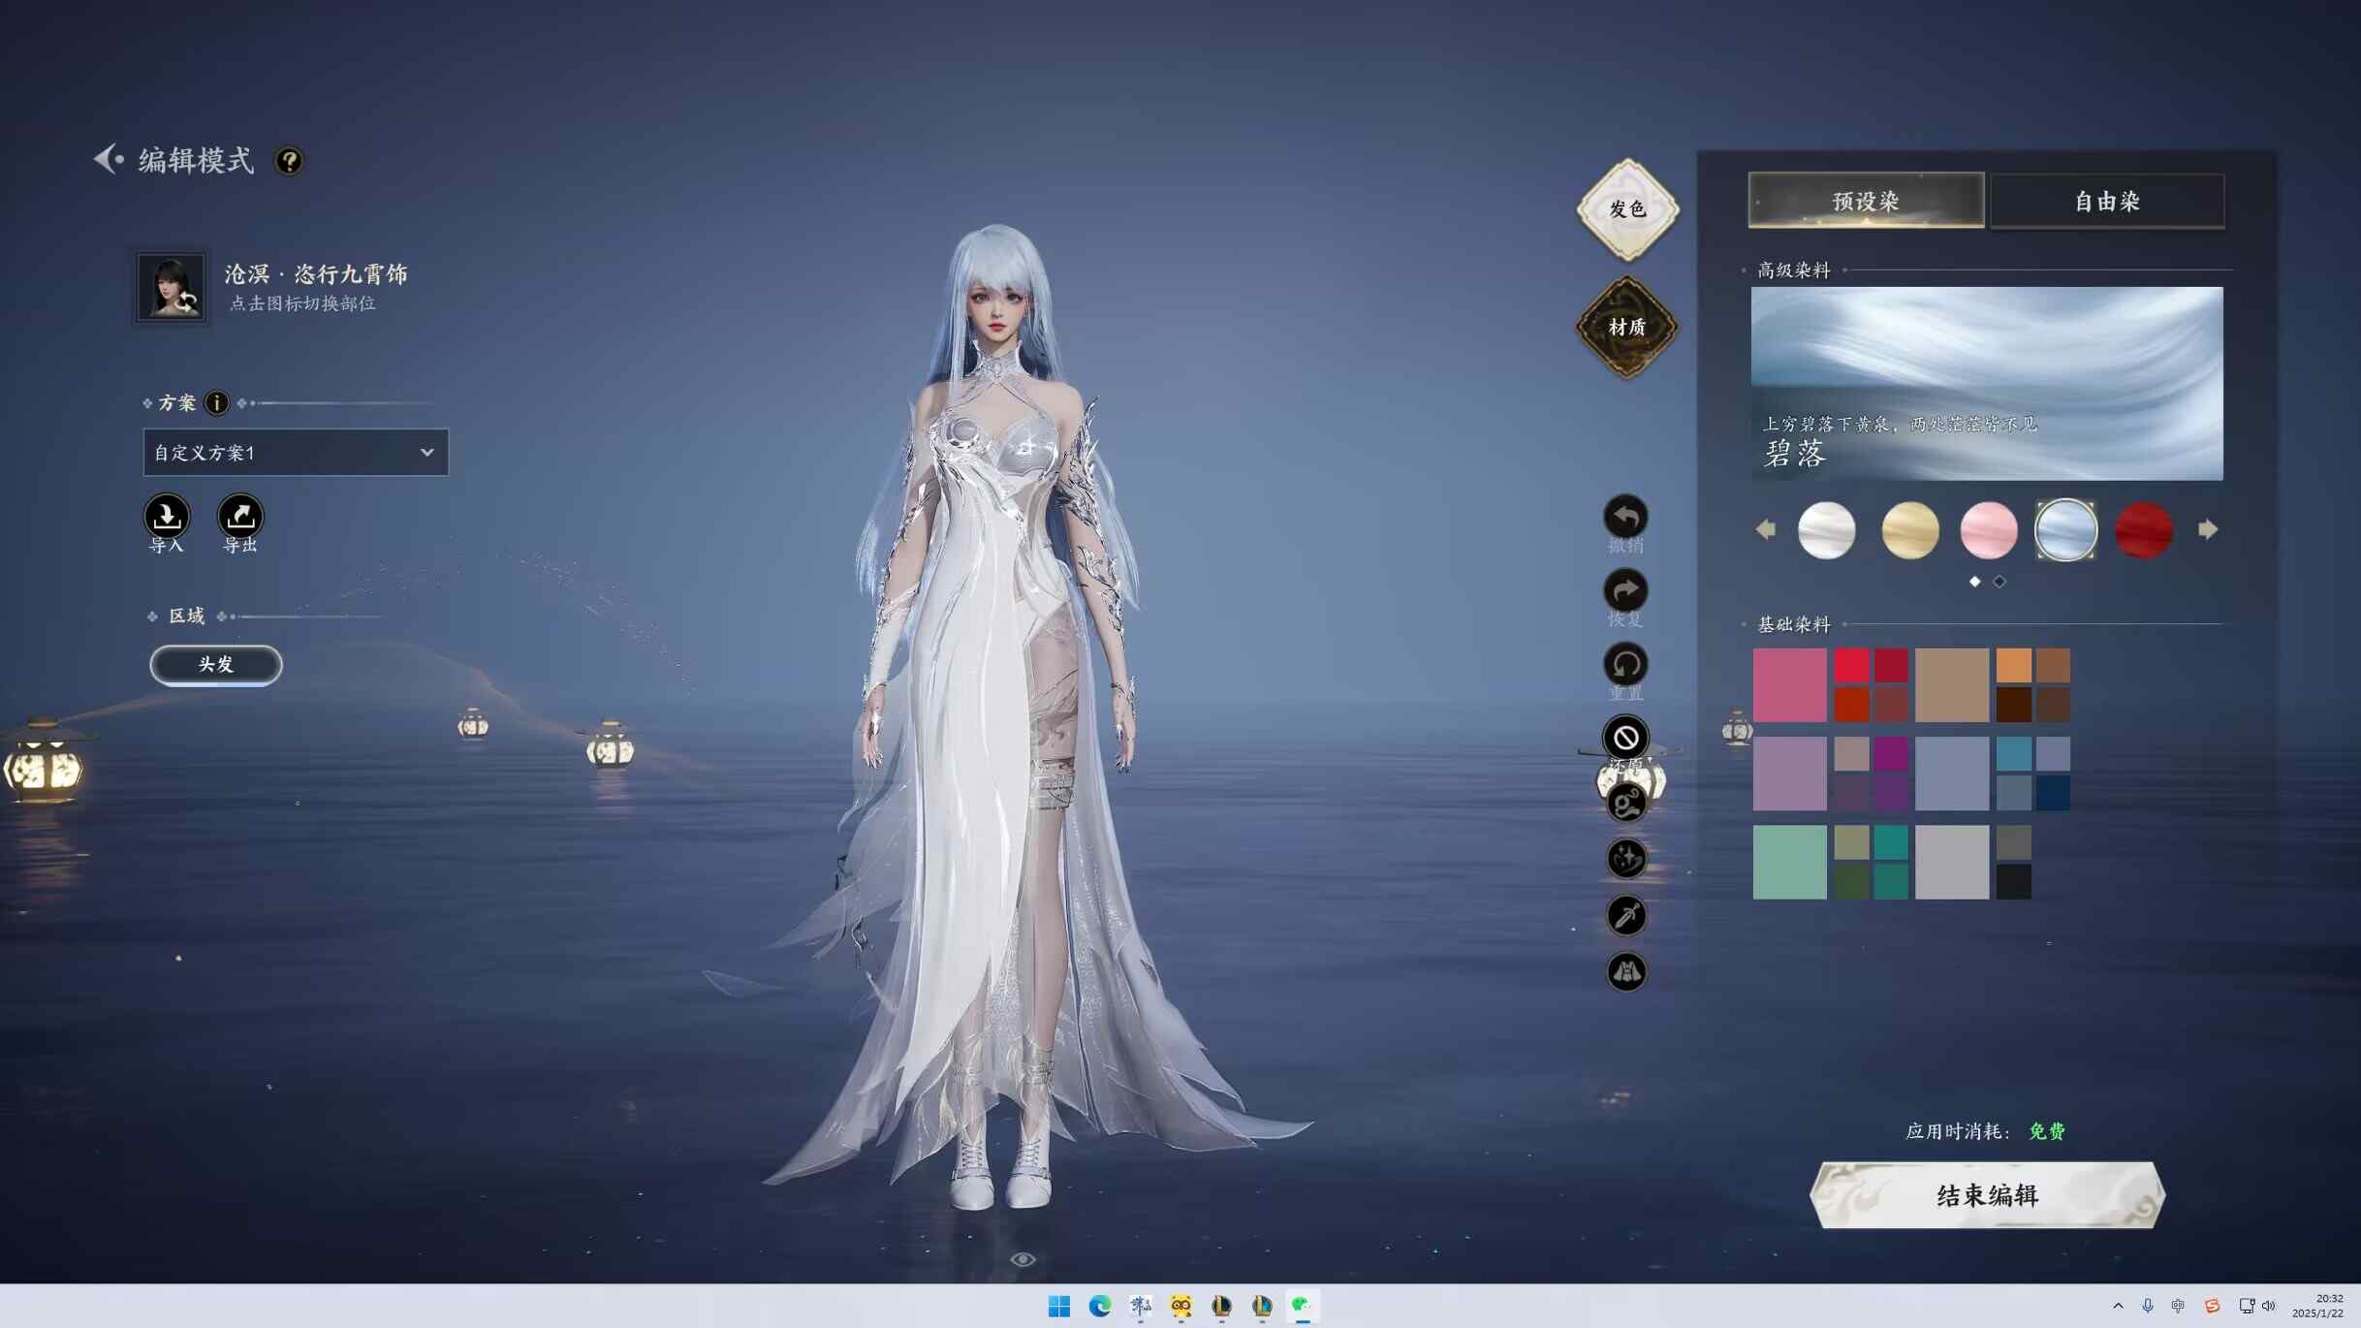Open WeChat from the taskbar

tap(1302, 1307)
